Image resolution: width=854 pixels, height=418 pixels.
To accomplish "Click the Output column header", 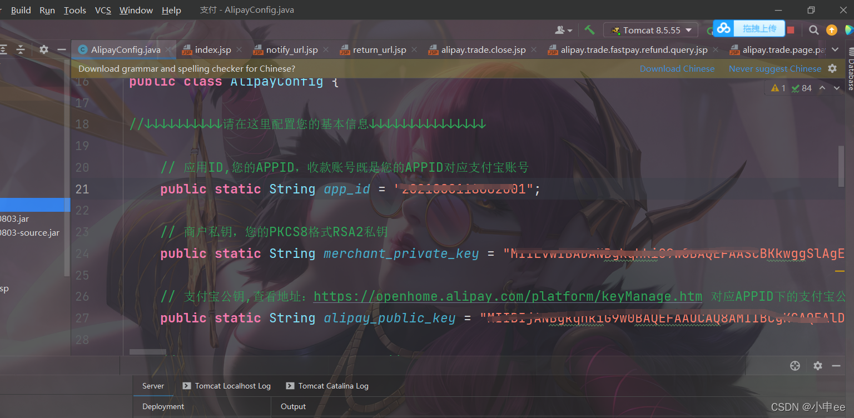I will click(293, 406).
